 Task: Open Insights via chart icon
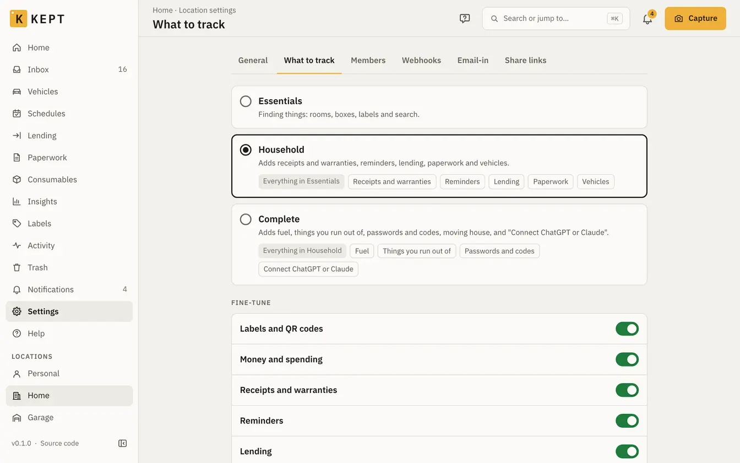[x=17, y=202]
